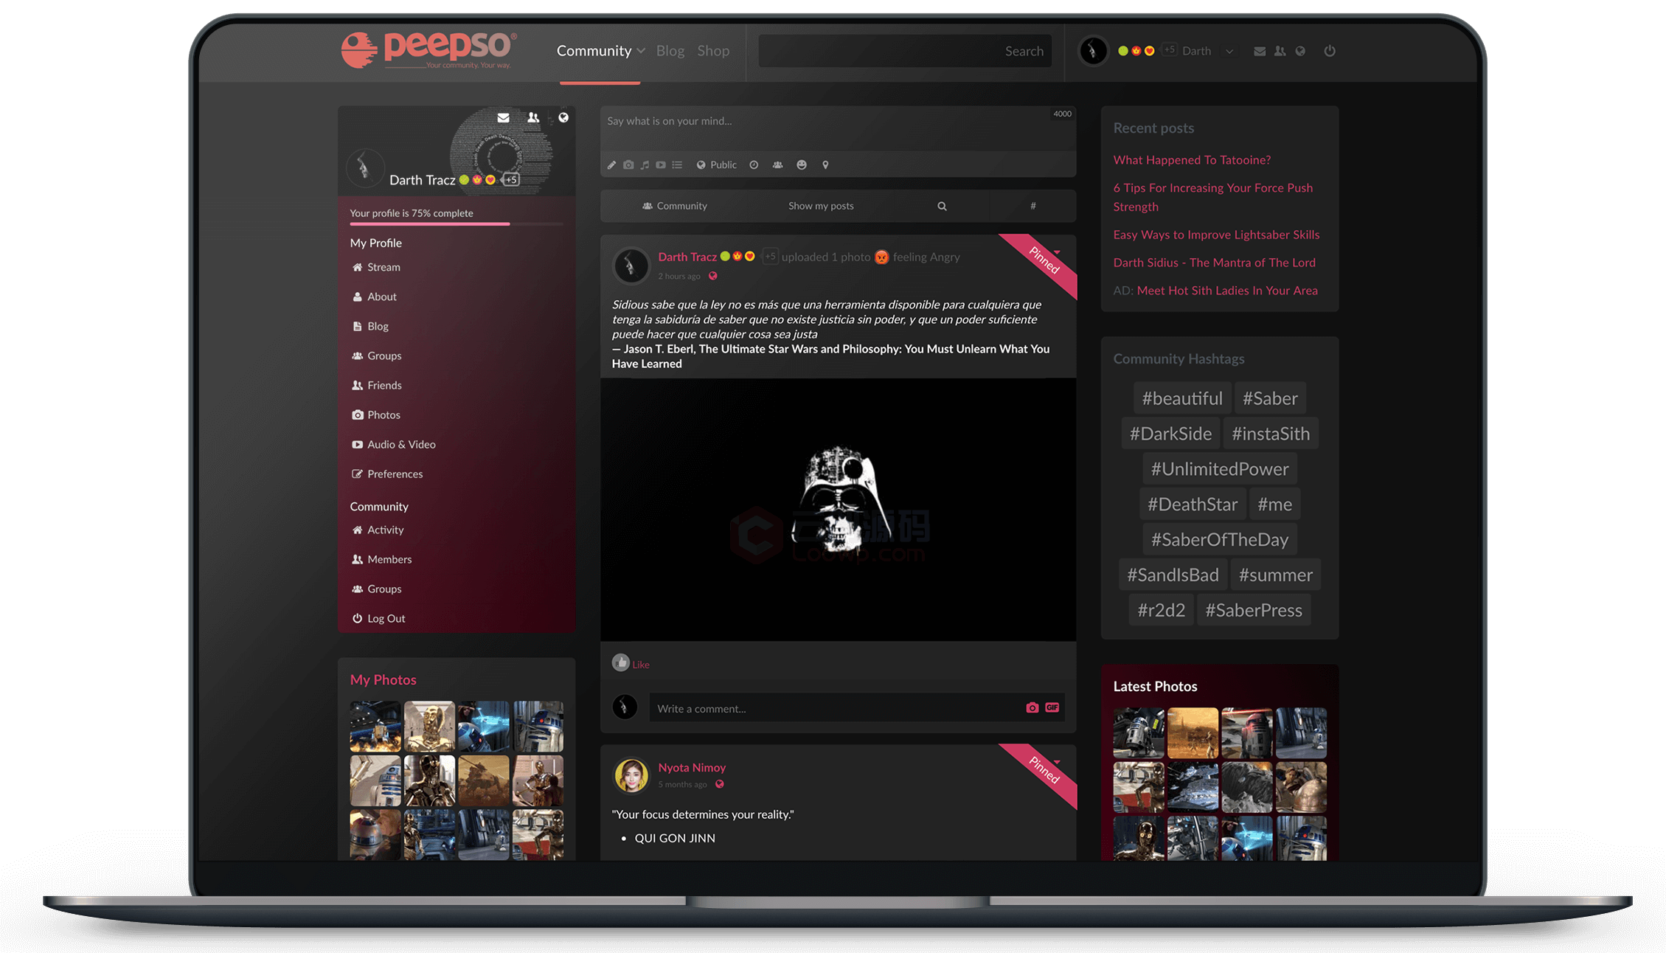Image resolution: width=1666 pixels, height=953 pixels.
Task: Open notifications globe icon in top header
Action: pos(1300,51)
